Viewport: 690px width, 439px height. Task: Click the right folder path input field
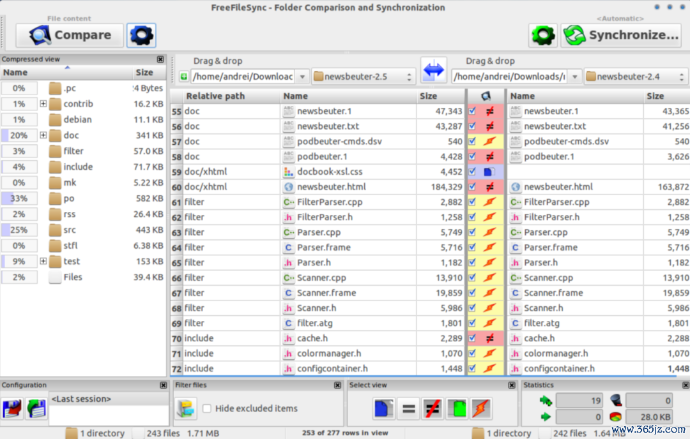click(x=510, y=77)
